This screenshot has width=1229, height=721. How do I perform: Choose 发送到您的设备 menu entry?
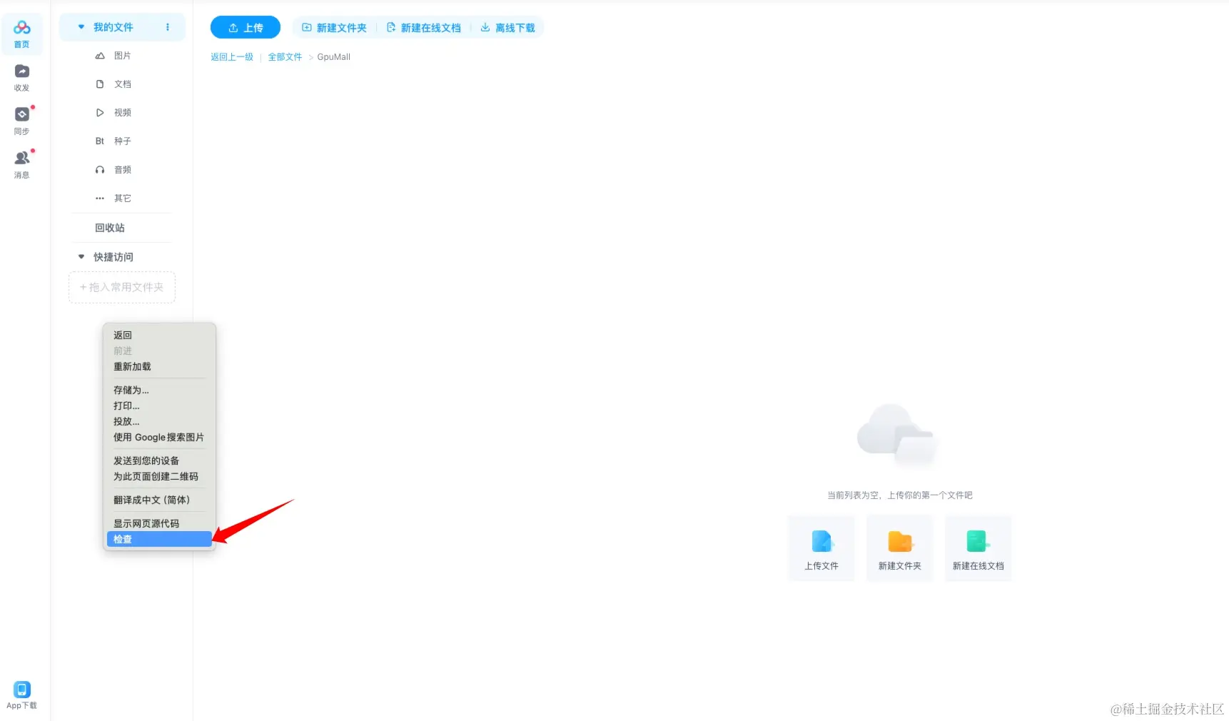pyautogui.click(x=159, y=460)
